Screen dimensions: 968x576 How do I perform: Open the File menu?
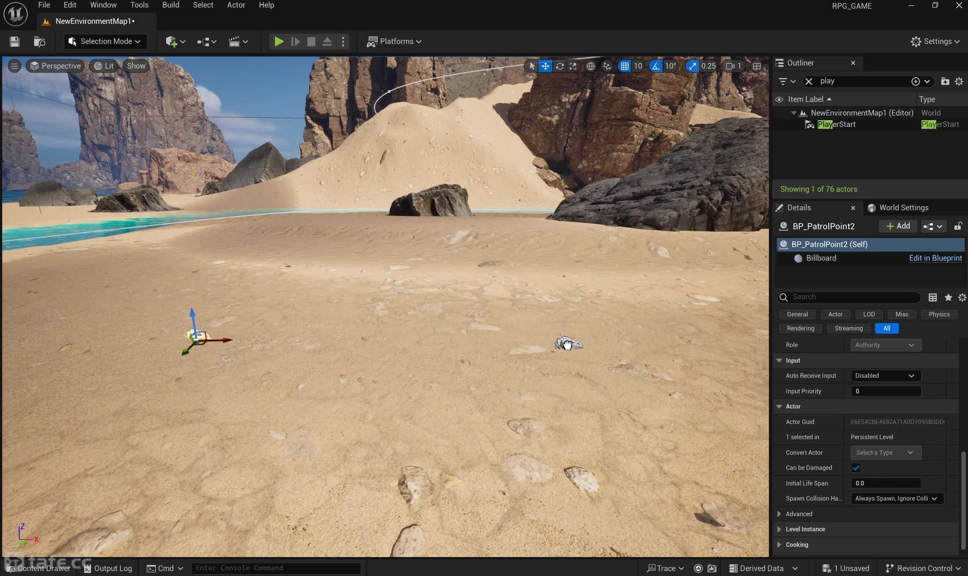click(x=44, y=5)
